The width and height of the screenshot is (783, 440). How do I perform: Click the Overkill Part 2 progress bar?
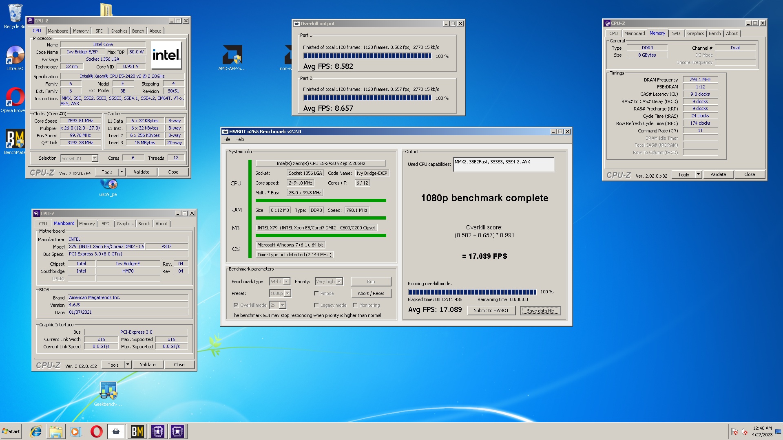pos(367,98)
